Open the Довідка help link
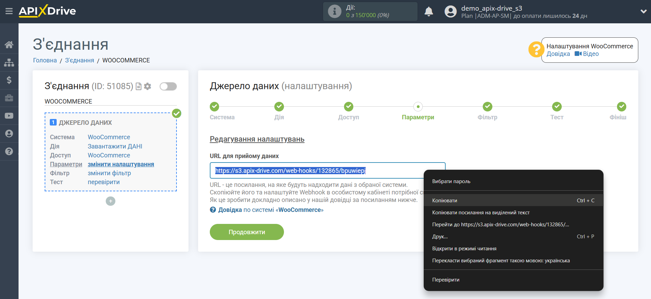Image resolution: width=651 pixels, height=299 pixels. 558,54
